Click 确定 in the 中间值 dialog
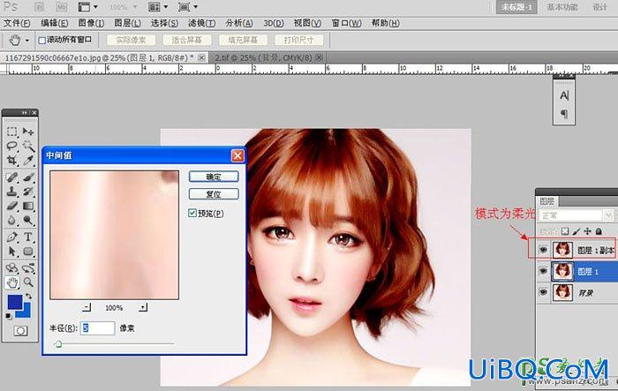This screenshot has height=391, width=618. (214, 177)
